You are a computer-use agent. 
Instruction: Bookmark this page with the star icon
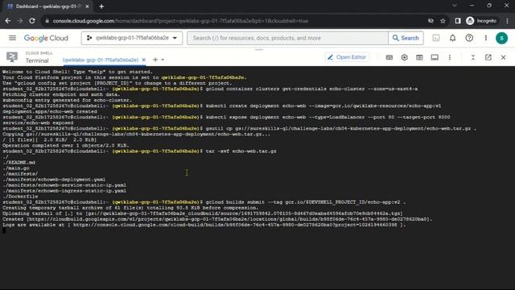pyautogui.click(x=443, y=21)
